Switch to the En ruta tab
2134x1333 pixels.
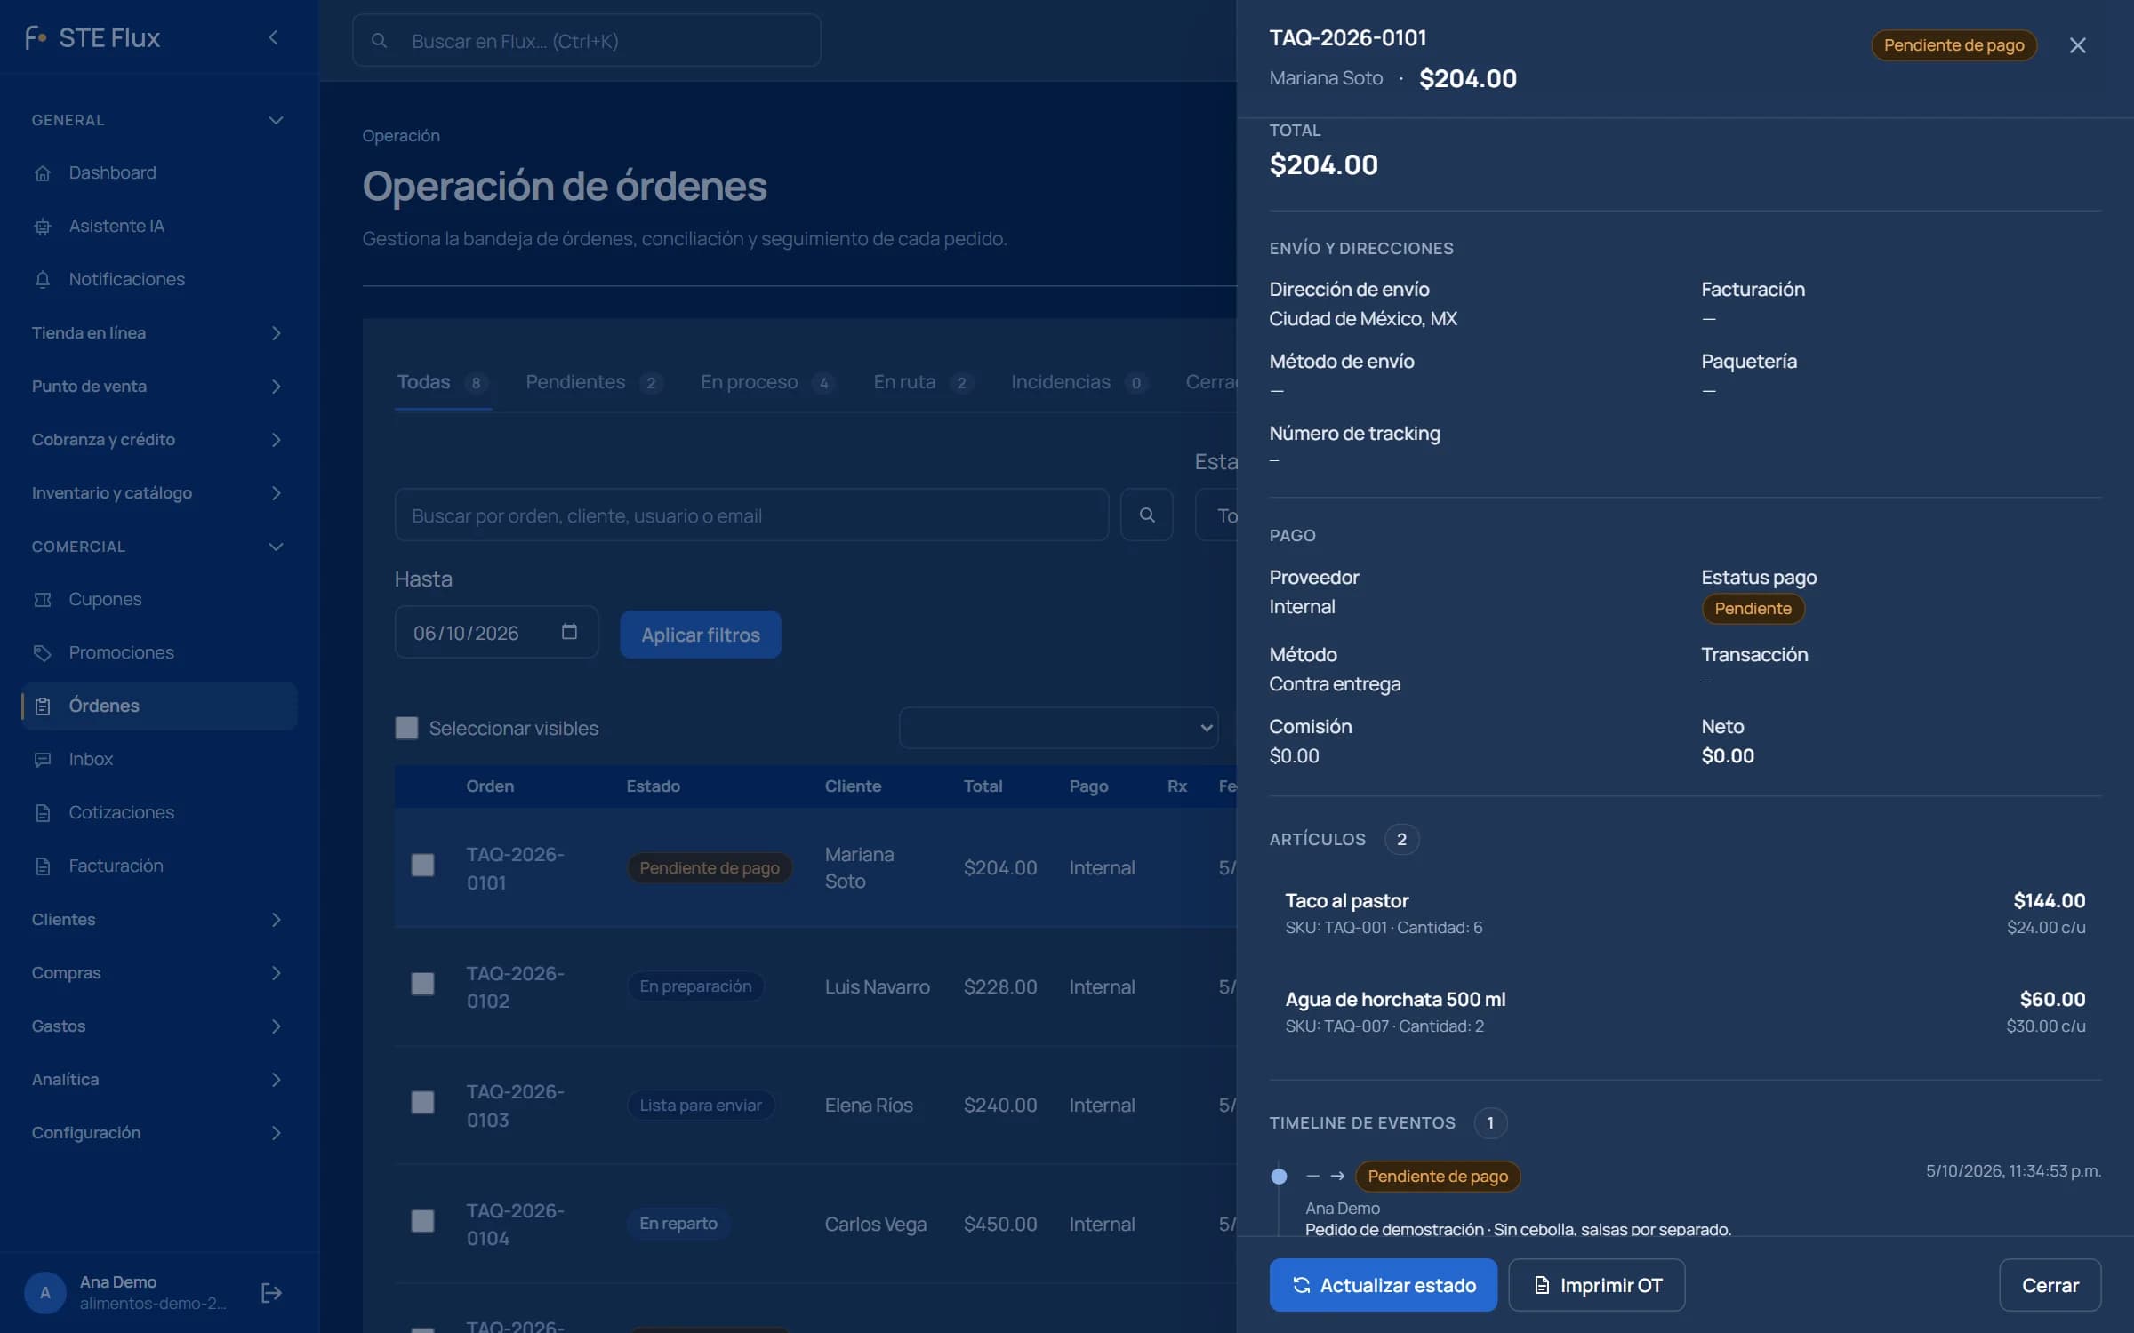[x=923, y=382]
